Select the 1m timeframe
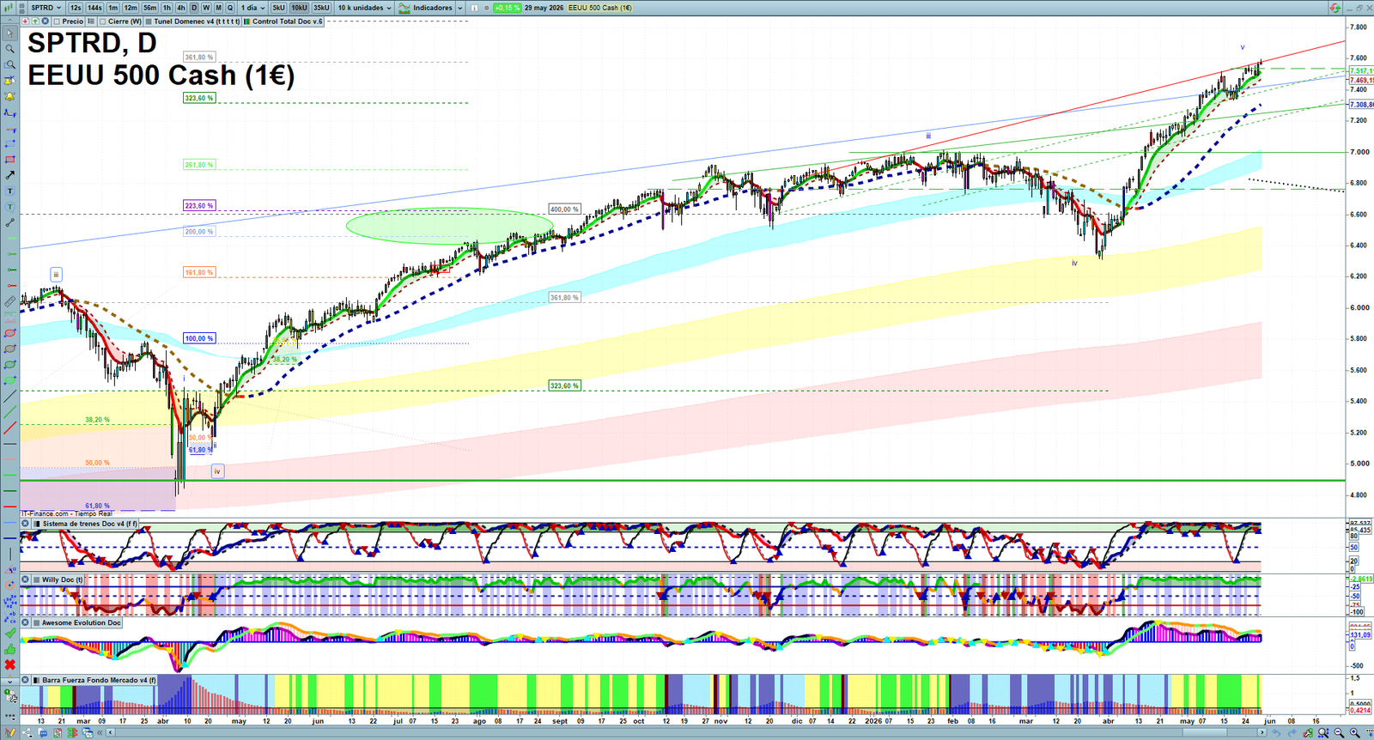 click(x=112, y=8)
